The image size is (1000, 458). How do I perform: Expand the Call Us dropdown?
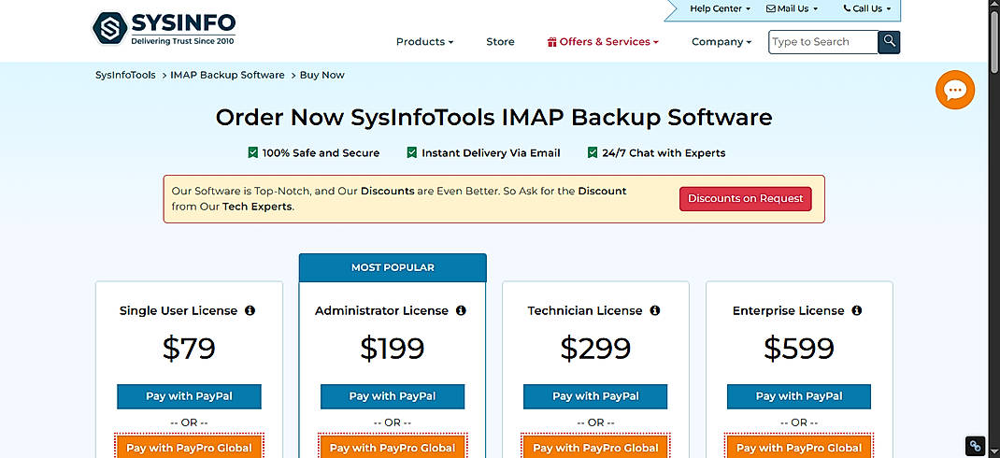click(x=867, y=9)
